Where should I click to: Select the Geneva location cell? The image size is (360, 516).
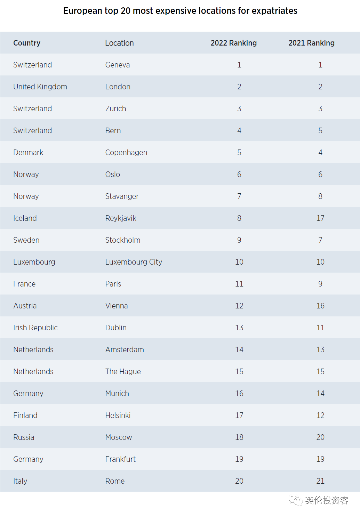(x=118, y=65)
